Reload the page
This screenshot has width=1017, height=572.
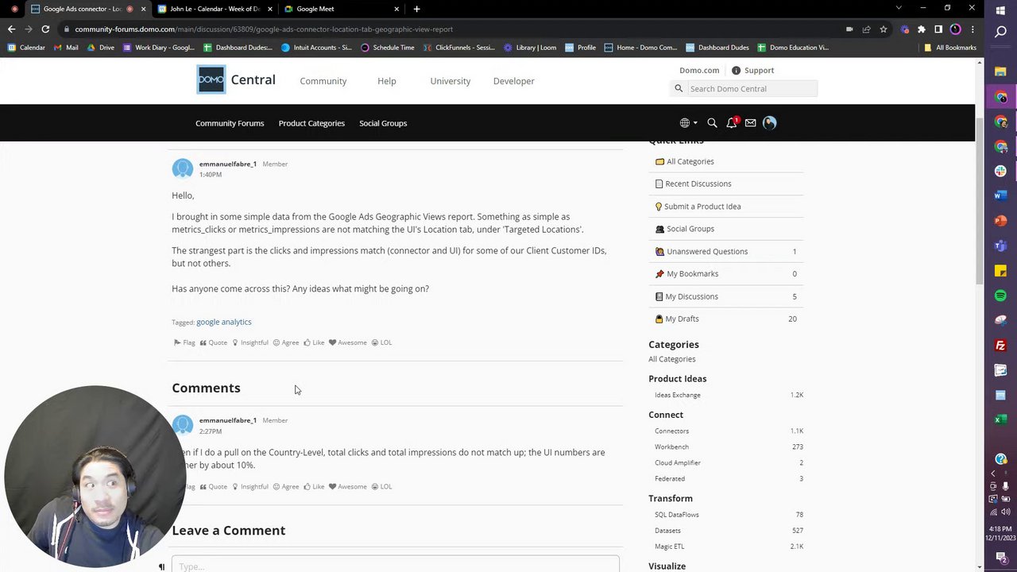pyautogui.click(x=45, y=29)
